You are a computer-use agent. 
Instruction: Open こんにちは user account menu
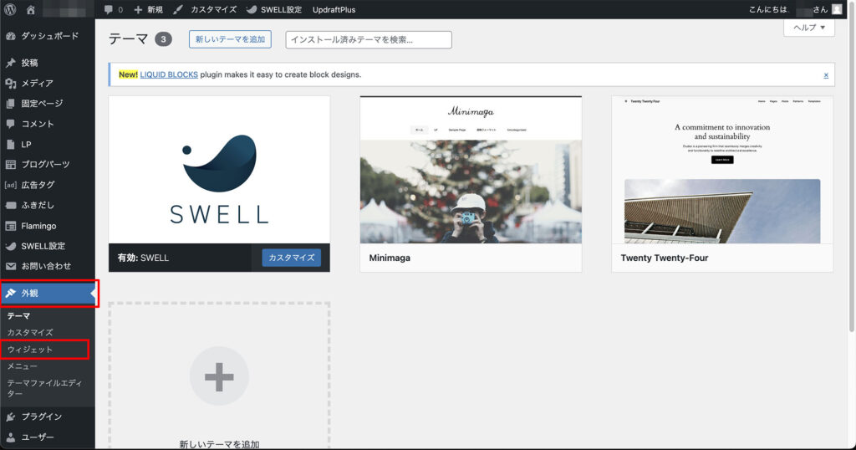click(x=795, y=9)
